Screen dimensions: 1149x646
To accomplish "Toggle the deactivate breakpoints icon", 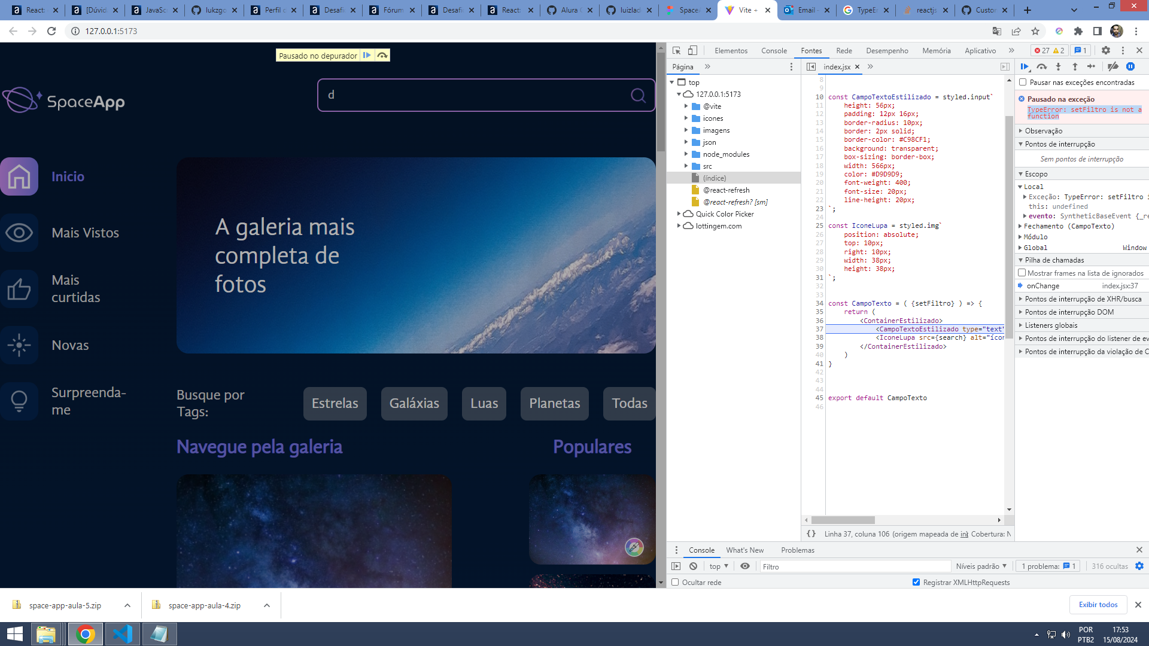I will click(1114, 67).
